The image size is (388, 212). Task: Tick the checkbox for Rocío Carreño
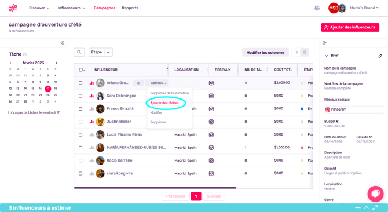pos(80,160)
